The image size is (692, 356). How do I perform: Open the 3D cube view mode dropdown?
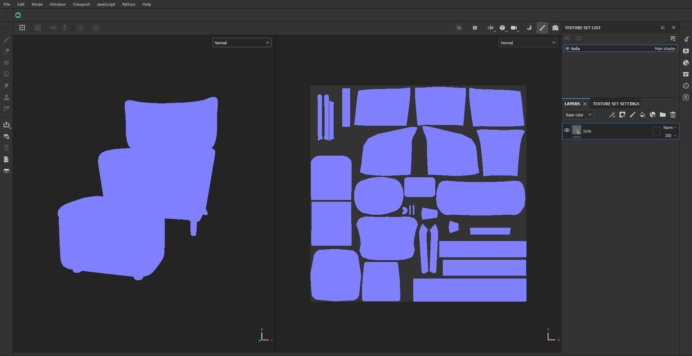[x=503, y=28]
